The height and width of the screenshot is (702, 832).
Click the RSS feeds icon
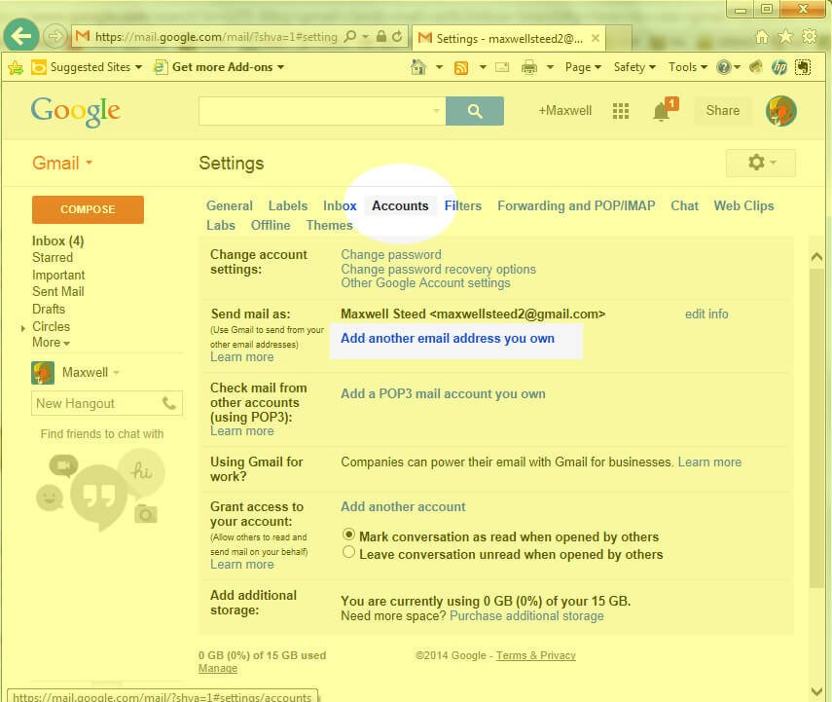coord(461,67)
